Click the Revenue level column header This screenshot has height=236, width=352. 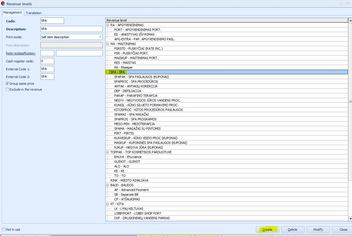coord(227,20)
